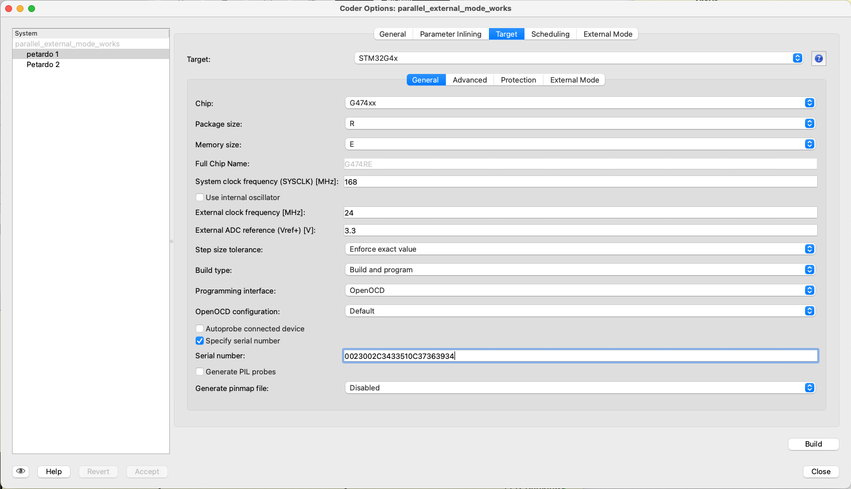Enable Autoprobe connected device option
Image resolution: width=851 pixels, height=489 pixels.
(200, 328)
